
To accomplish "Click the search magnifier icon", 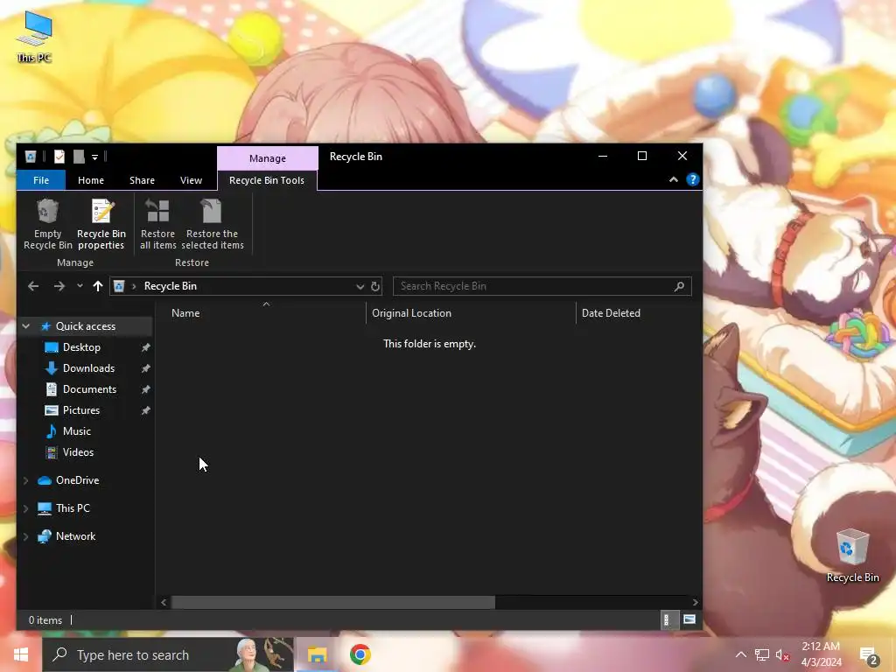I will (x=679, y=286).
